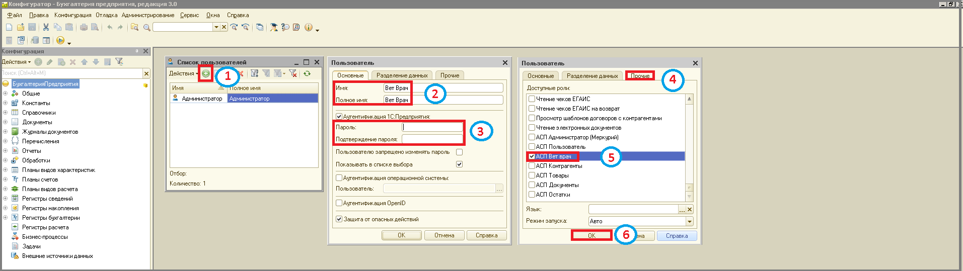Expand the 'Общие' tree node
The height and width of the screenshot is (271, 963).
[6, 94]
